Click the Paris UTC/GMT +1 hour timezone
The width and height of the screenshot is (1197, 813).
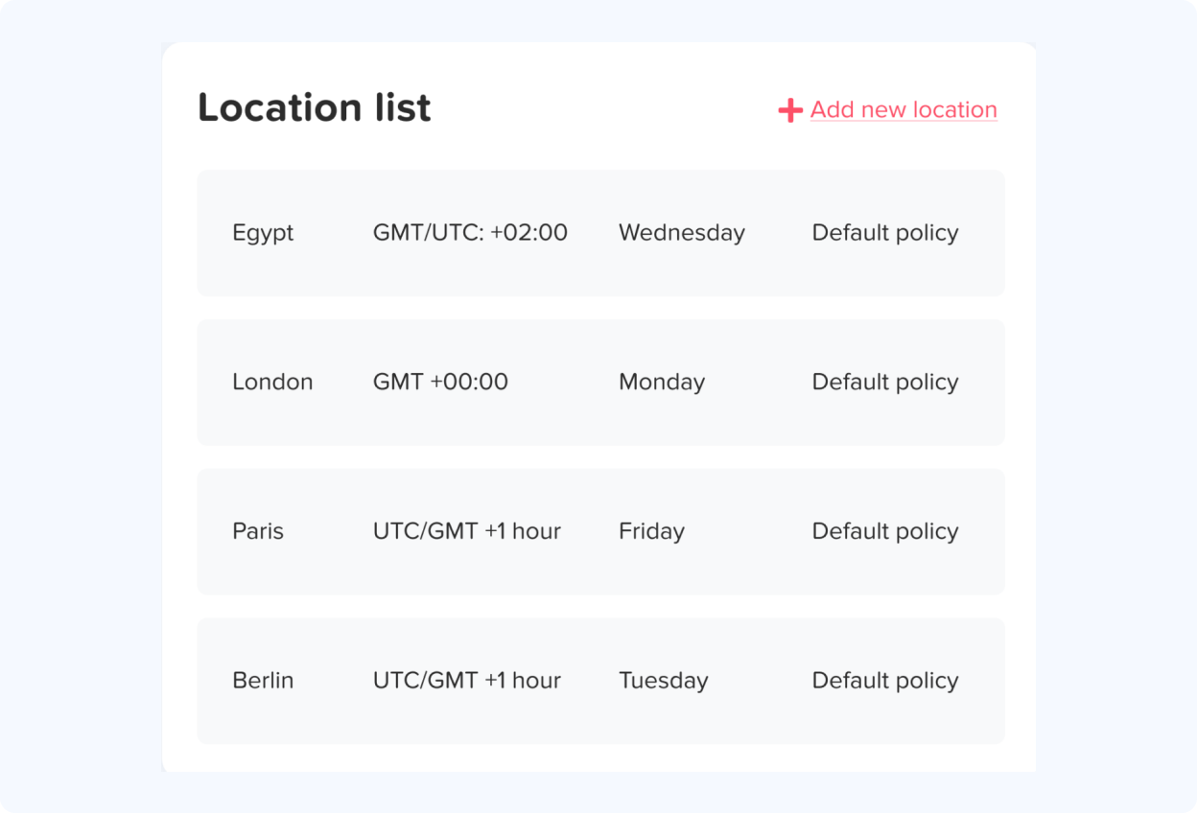[x=466, y=531]
